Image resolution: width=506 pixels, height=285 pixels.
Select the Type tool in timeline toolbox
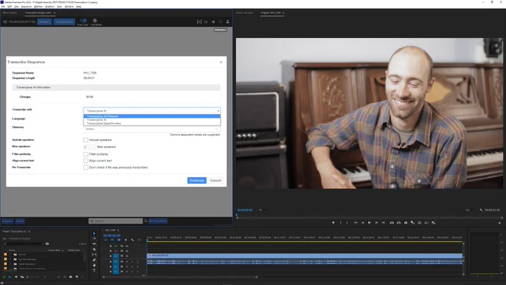pyautogui.click(x=95, y=270)
